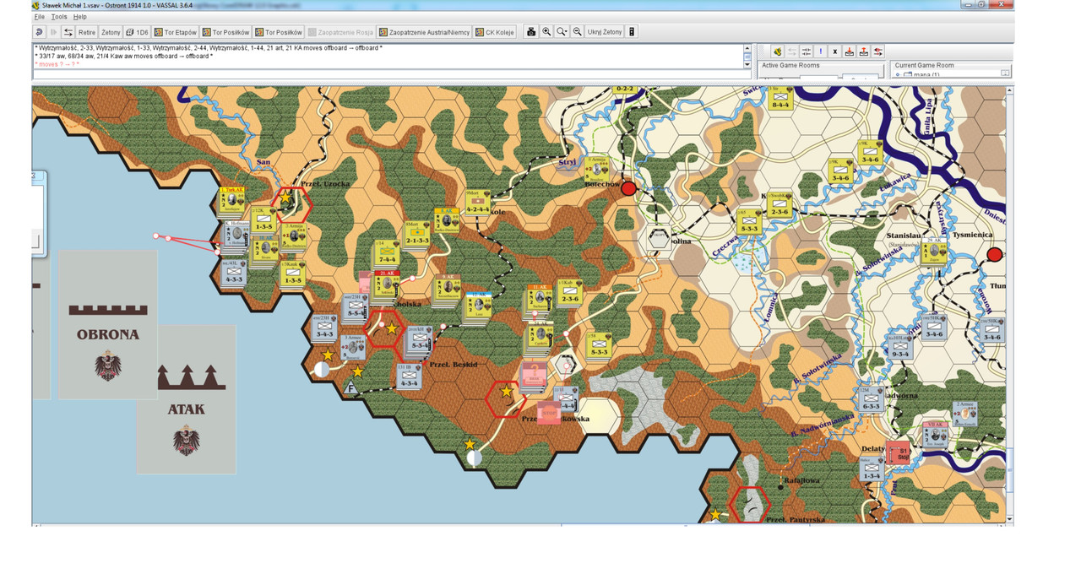Click the map's vertical scrollbar
Viewport: 1081px width, 585px height.
click(x=1011, y=304)
